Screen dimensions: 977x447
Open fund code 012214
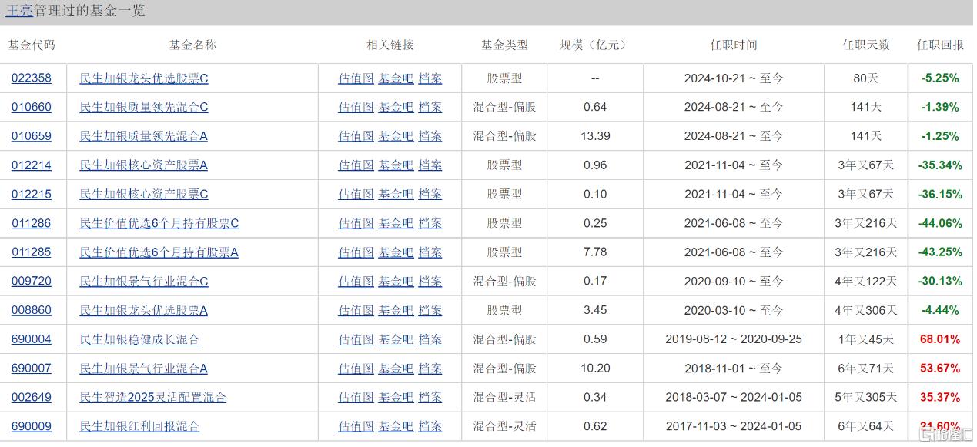(32, 165)
